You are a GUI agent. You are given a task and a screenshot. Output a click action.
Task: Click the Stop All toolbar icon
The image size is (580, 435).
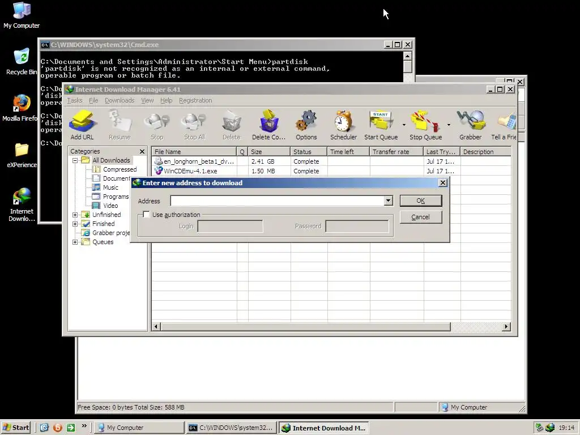point(194,125)
